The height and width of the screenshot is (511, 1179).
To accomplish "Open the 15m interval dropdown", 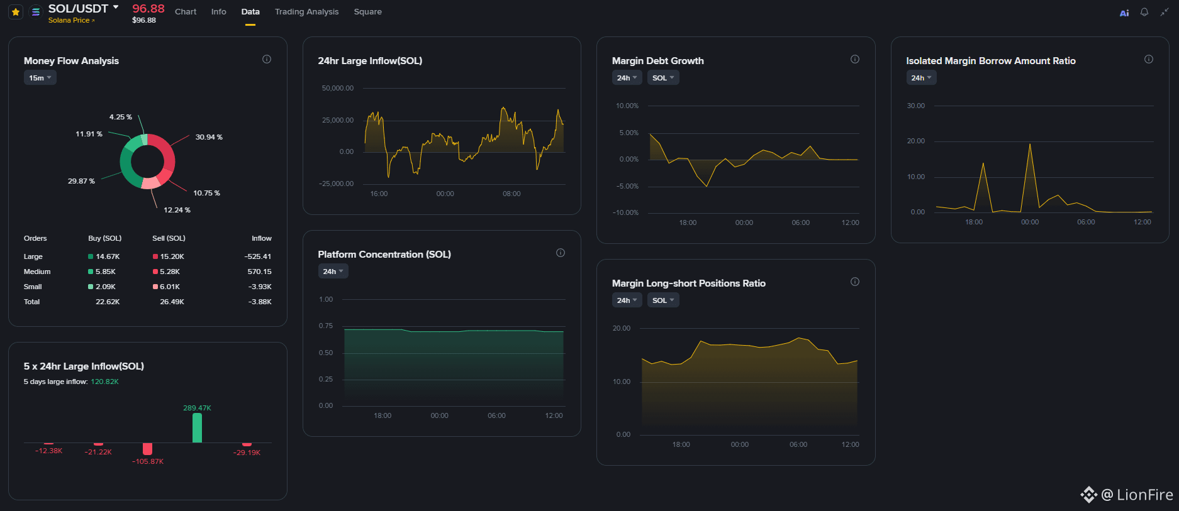I will tap(40, 78).
